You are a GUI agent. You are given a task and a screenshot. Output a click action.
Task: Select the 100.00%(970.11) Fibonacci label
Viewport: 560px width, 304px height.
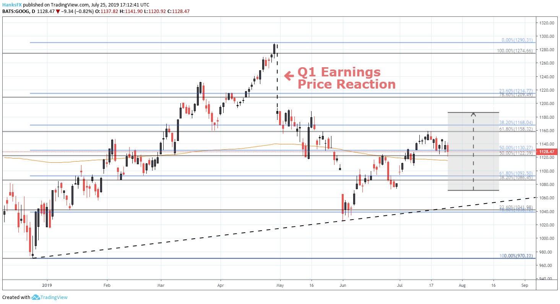(516, 255)
